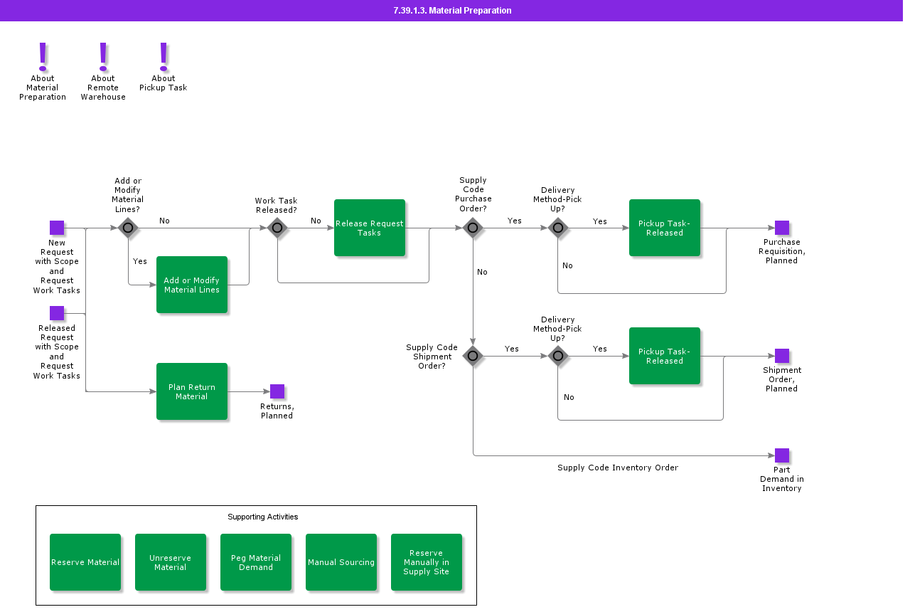
Task: Select the Add or Modify Material Lines gateway
Action: pyautogui.click(x=128, y=228)
